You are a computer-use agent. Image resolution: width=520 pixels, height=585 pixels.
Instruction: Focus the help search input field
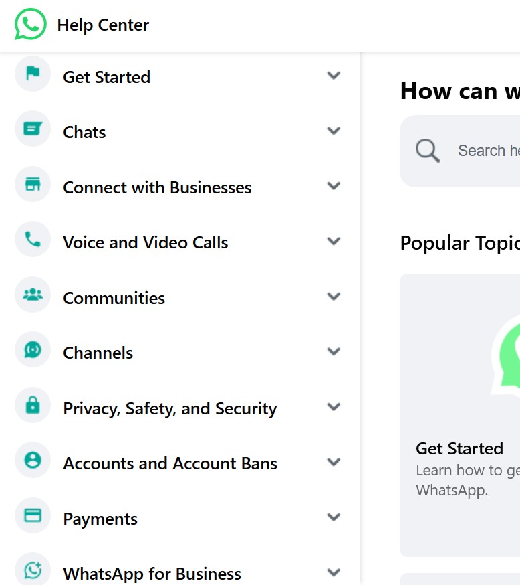coord(488,151)
